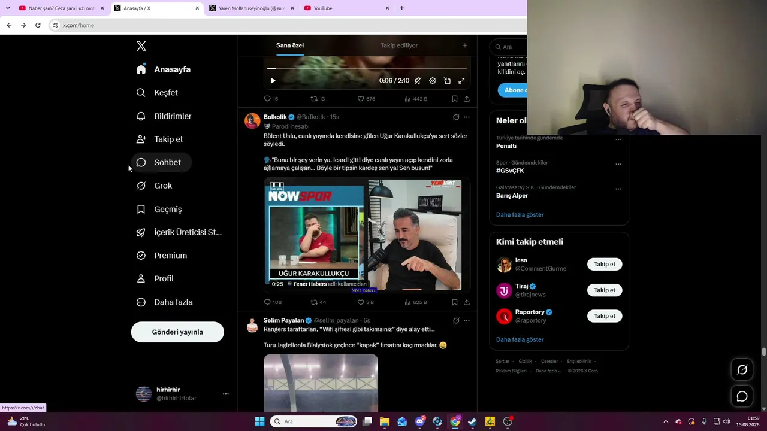Expand the video to fullscreen
The height and width of the screenshot is (431, 767).
461,81
